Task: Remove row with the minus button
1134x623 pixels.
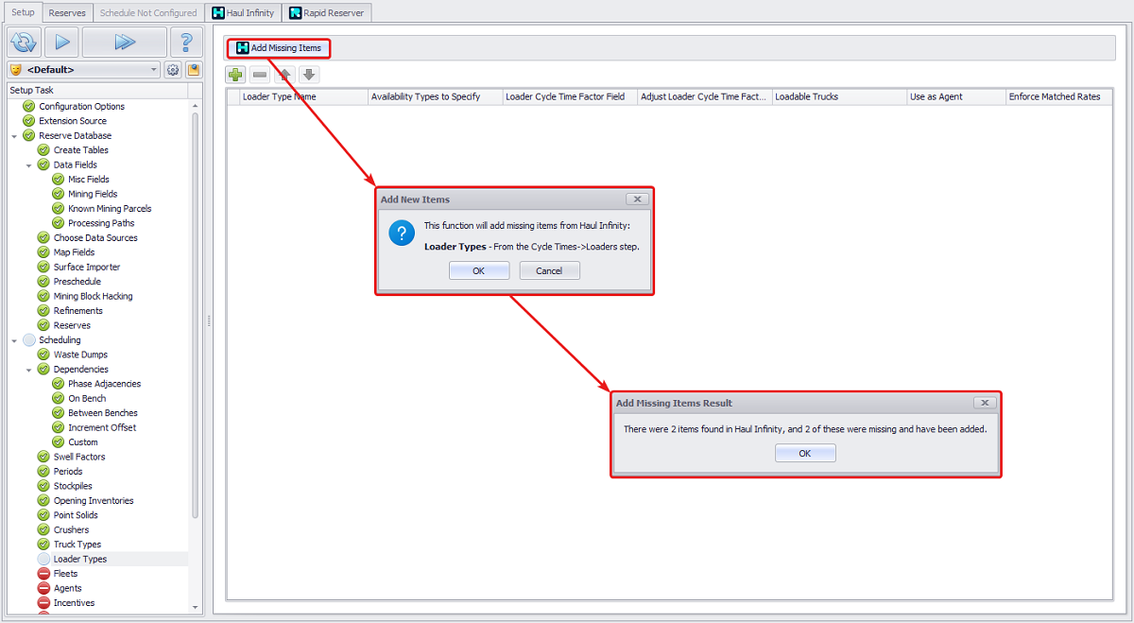Action: pyautogui.click(x=260, y=75)
